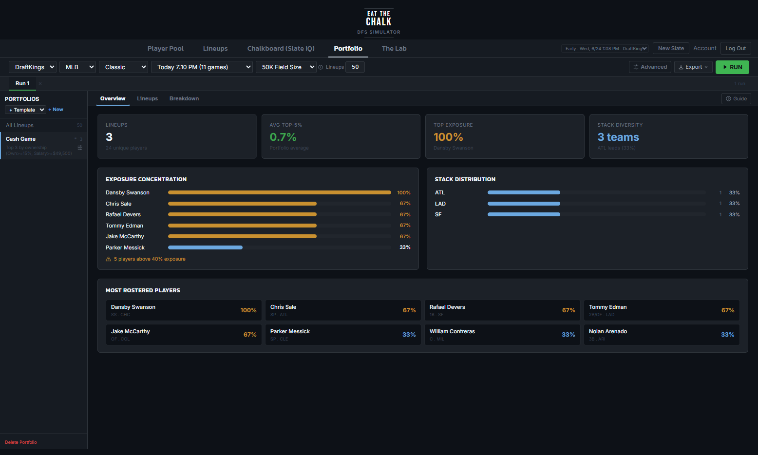Click Chris Sale most-rostered player card

point(343,310)
